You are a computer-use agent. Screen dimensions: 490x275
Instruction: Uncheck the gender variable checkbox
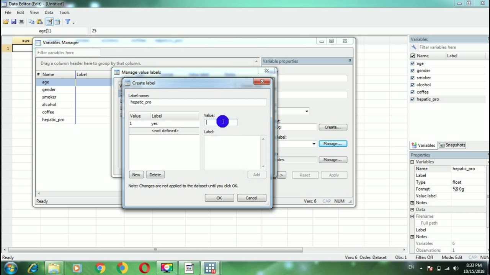413,71
